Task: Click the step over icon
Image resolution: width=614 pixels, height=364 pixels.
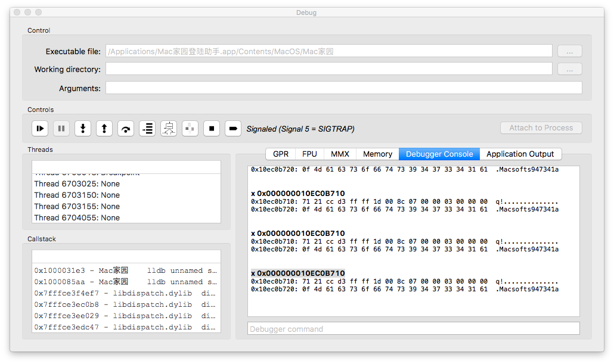Action: point(126,128)
